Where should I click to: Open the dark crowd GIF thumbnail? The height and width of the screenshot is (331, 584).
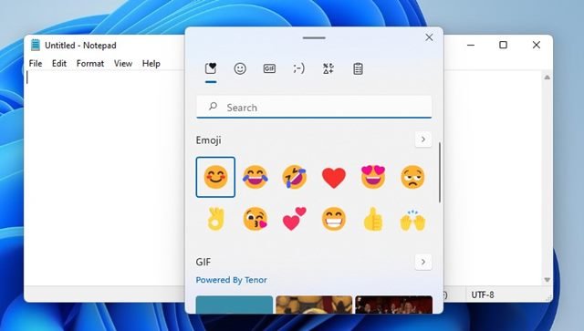393,305
